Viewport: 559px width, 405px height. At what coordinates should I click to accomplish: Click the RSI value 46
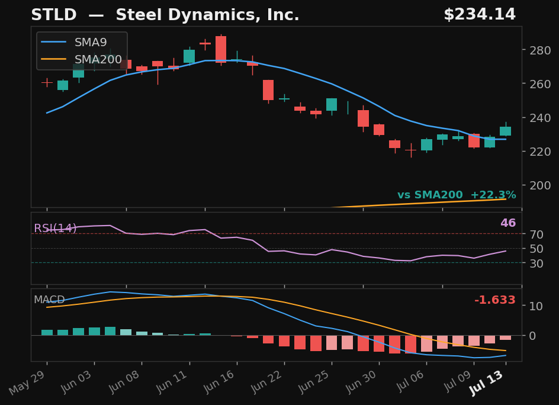click(x=508, y=223)
